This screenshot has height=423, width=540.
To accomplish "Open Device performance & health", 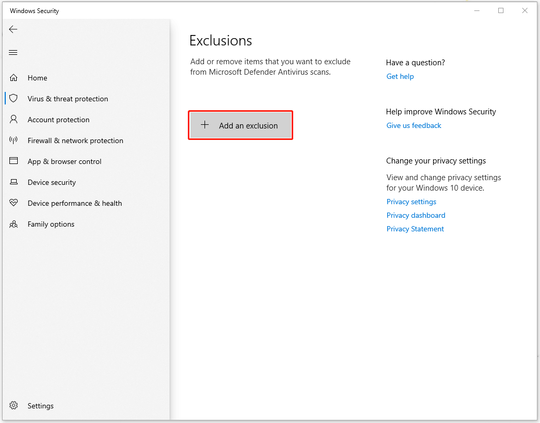I will (75, 203).
